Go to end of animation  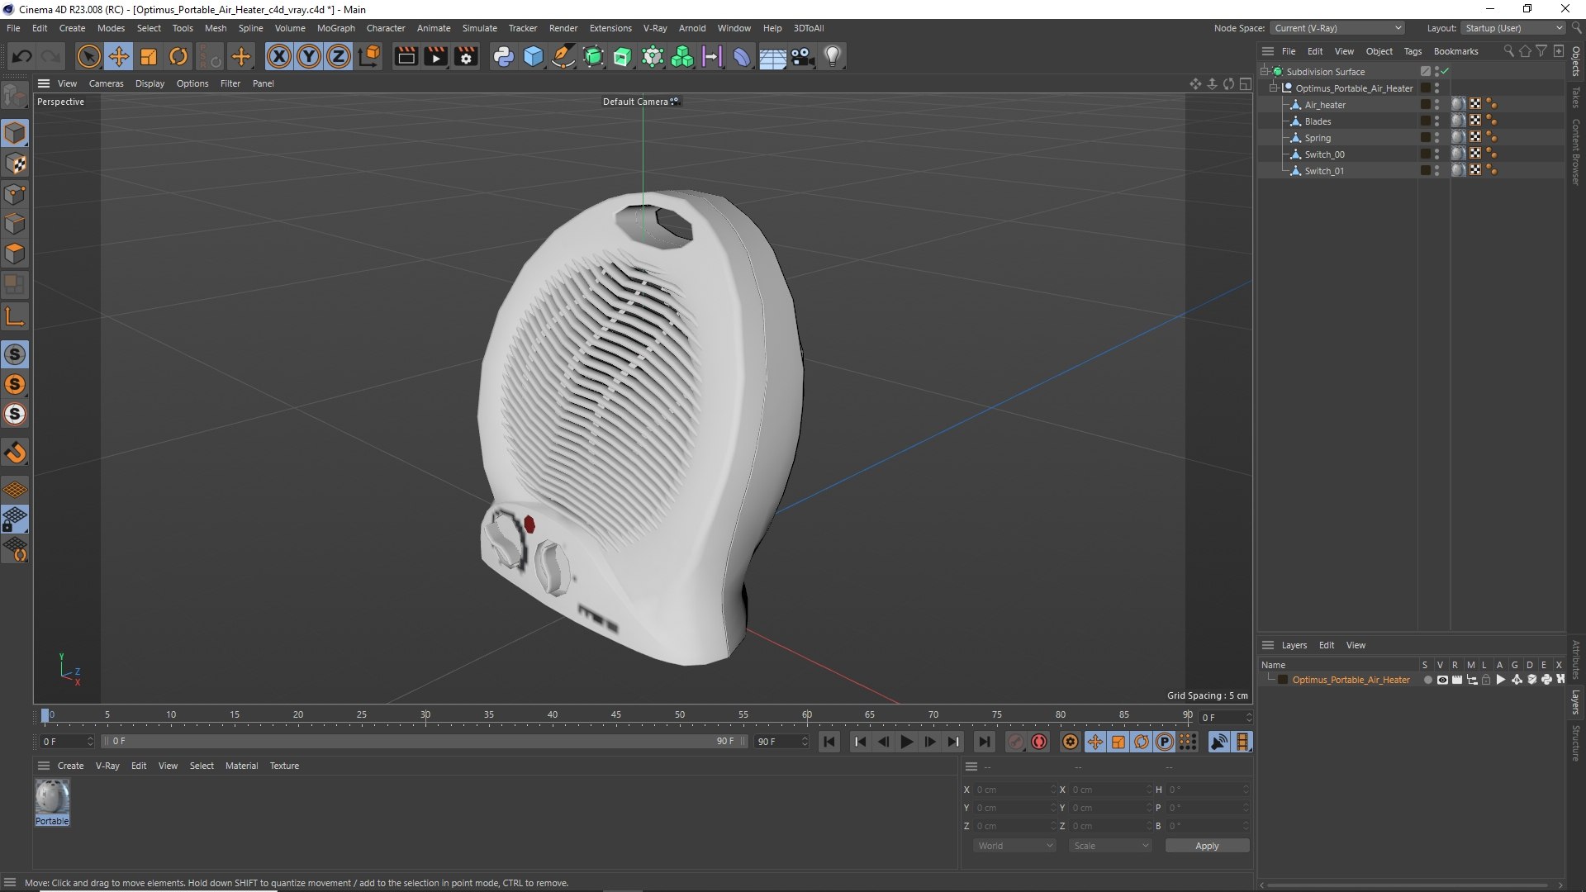point(984,742)
